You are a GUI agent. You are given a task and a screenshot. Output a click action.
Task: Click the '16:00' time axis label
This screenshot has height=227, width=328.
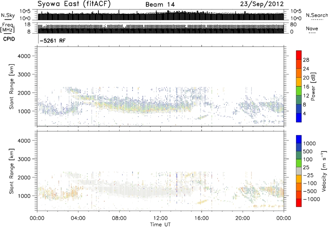[x=201, y=218]
